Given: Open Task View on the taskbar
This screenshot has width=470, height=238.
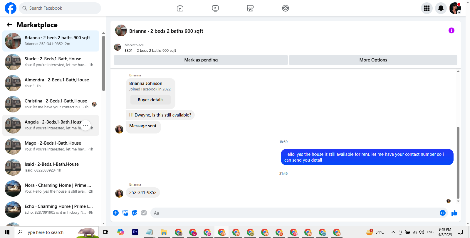Looking at the screenshot, I should point(106,232).
